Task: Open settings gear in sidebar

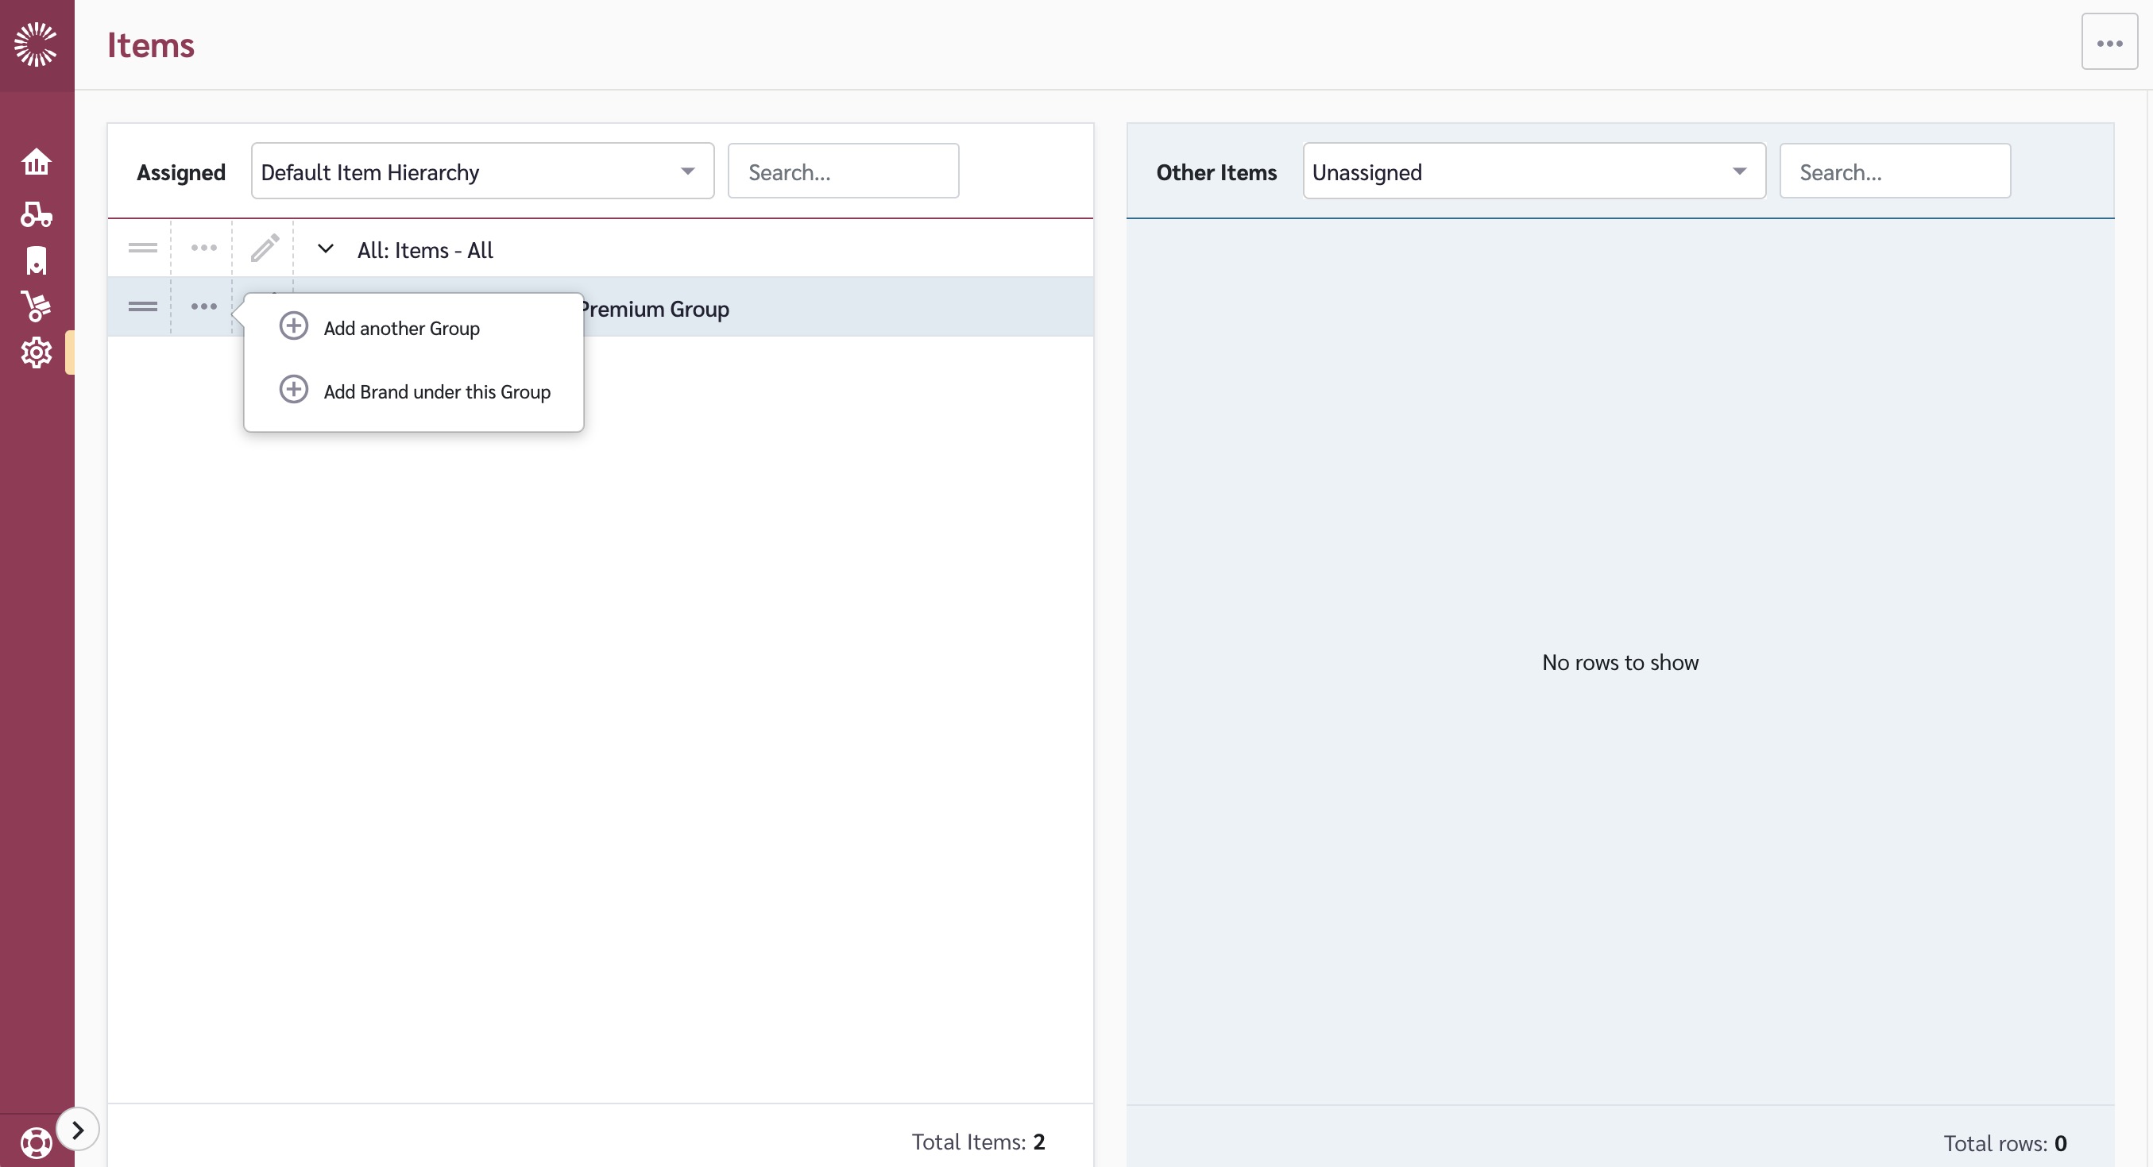Action: point(36,352)
